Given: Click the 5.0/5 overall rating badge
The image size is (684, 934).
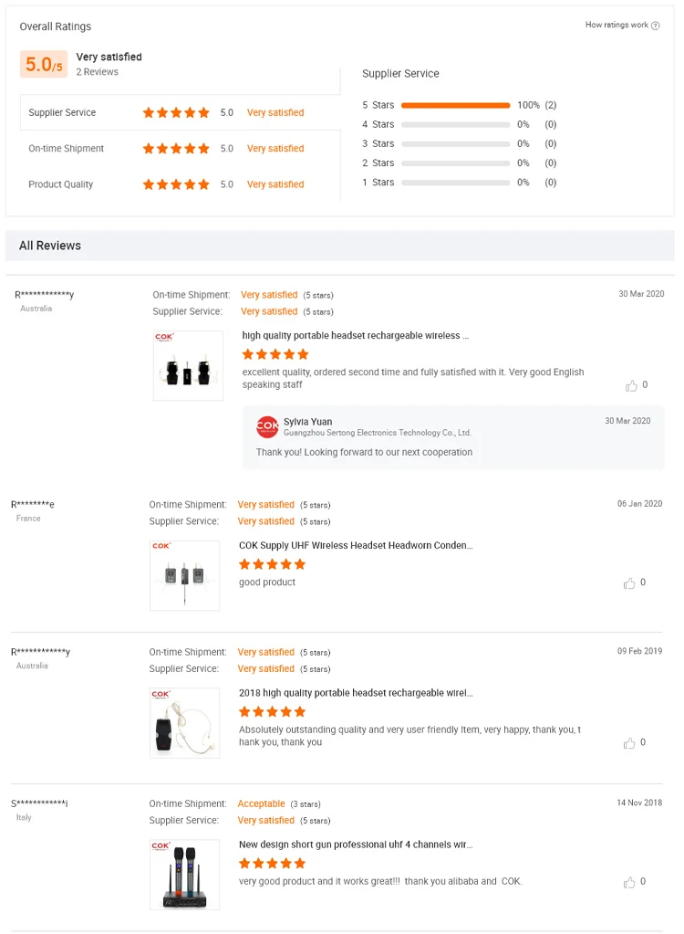Looking at the screenshot, I should [44, 64].
